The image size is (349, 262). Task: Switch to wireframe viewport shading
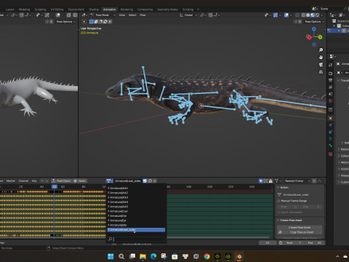pos(303,15)
